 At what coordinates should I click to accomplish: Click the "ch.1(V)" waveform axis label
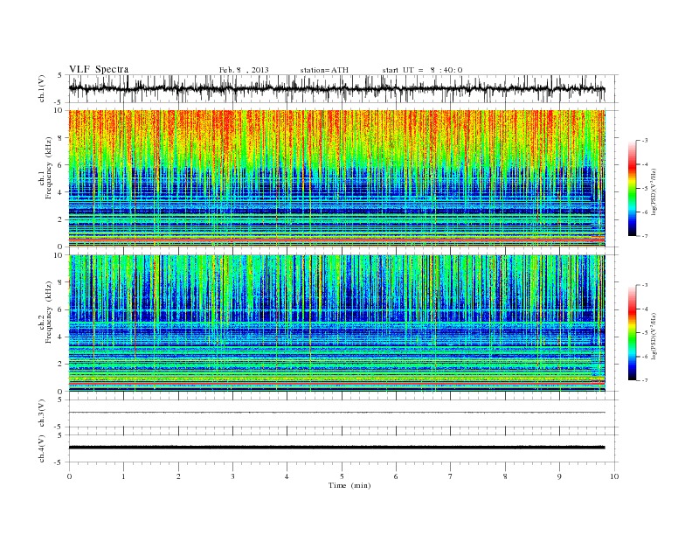[x=42, y=88]
